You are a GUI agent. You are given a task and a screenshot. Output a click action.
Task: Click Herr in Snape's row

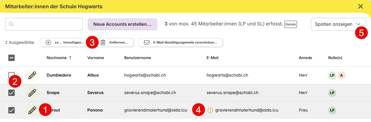pos(303,93)
